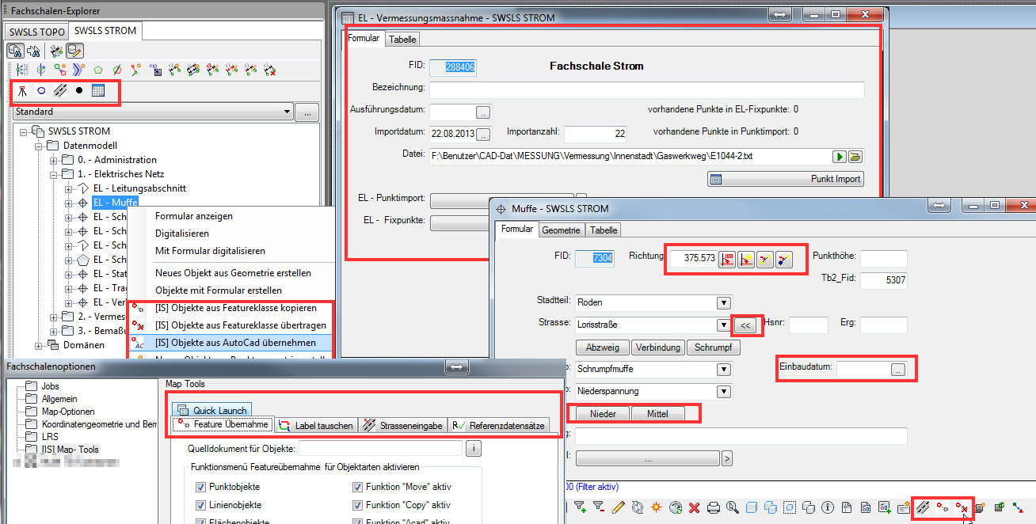Click the Verbindung button
The height and width of the screenshot is (524, 1036).
pos(658,347)
